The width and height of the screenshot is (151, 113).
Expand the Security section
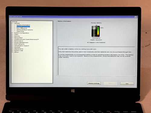[12, 36]
